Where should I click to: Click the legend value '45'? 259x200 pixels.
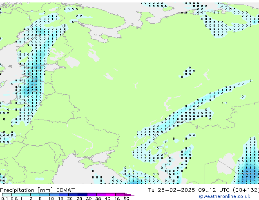pos(117,198)
